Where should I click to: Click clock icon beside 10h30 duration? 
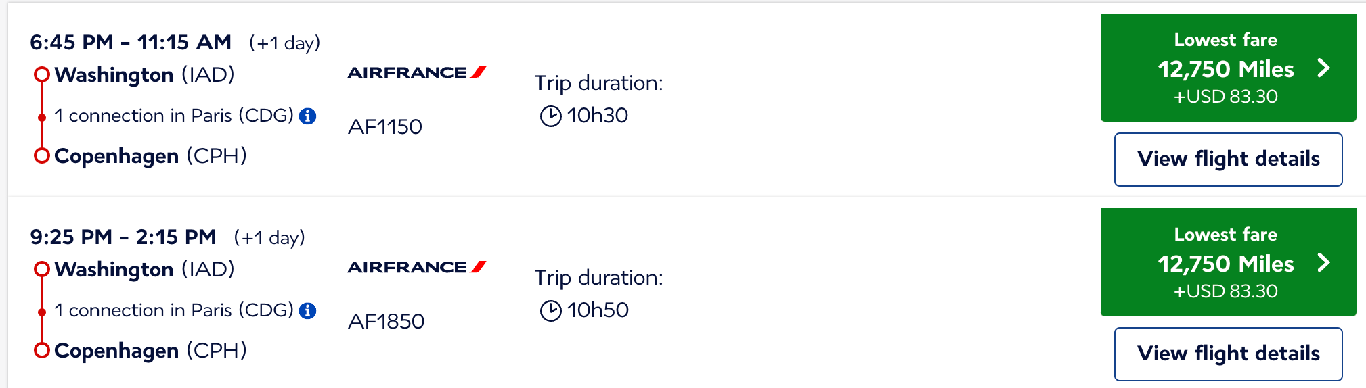[551, 116]
